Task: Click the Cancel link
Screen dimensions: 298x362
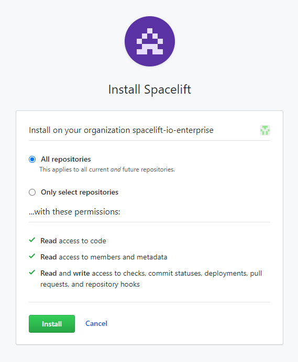Action: 96,323
